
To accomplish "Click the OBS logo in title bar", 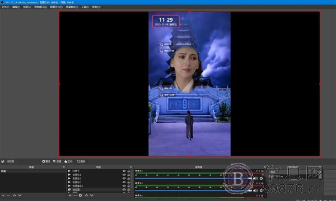I will coord(2,2).
